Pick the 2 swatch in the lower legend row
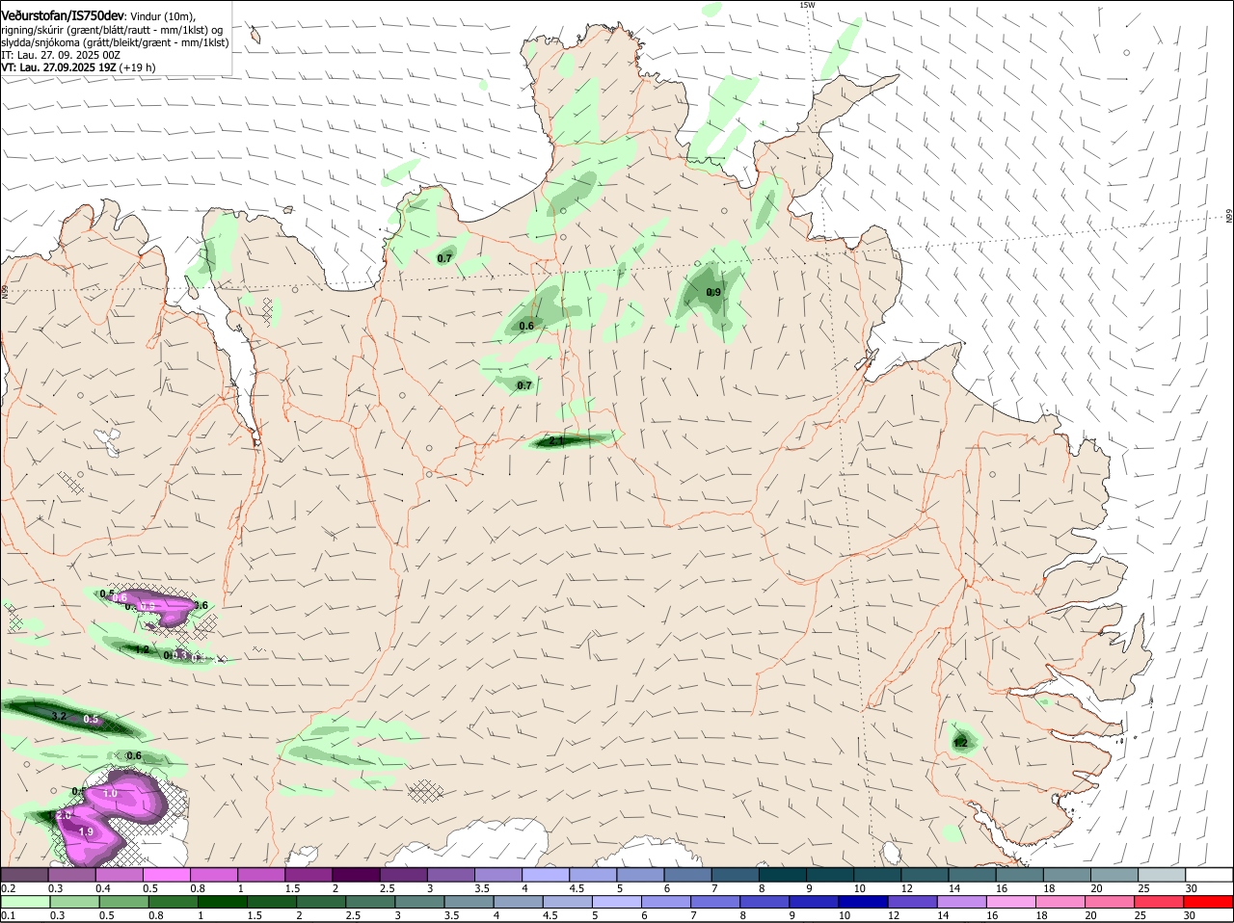Image resolution: width=1234 pixels, height=923 pixels. pyautogui.click(x=322, y=902)
